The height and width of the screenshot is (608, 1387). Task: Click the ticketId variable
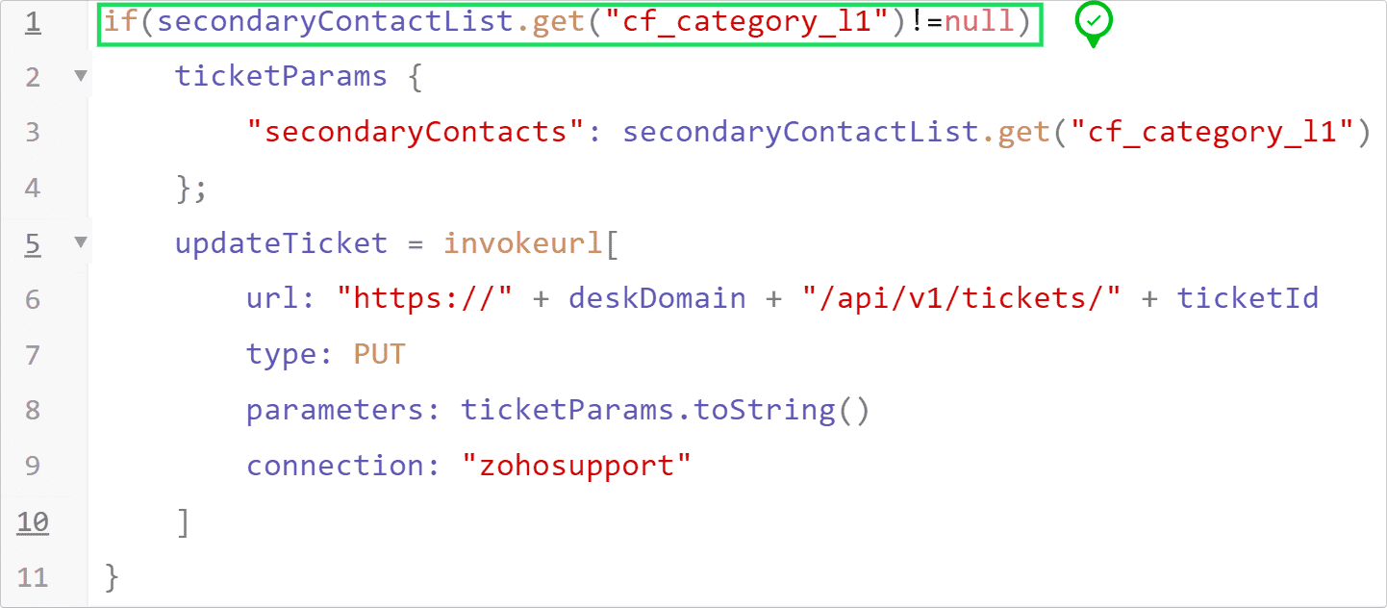[x=1248, y=299]
